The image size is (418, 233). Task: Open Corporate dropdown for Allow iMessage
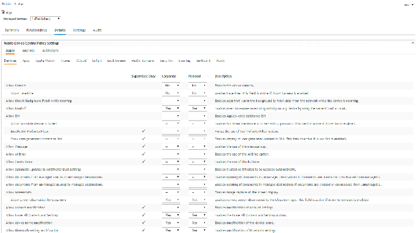171,147
